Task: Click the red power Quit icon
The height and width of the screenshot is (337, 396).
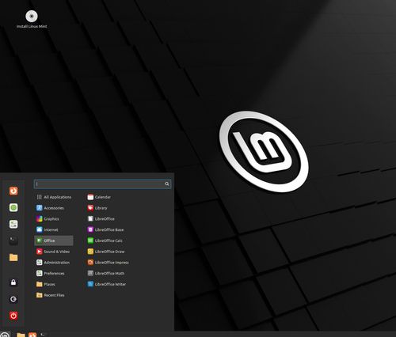Action: click(x=13, y=316)
